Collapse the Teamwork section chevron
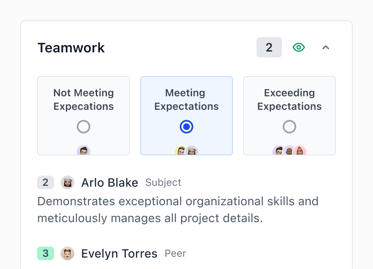This screenshot has width=373, height=269. (325, 47)
